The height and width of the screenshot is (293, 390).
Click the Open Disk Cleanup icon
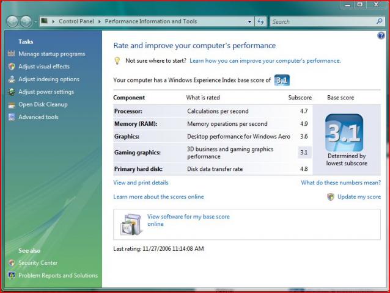[x=12, y=105]
